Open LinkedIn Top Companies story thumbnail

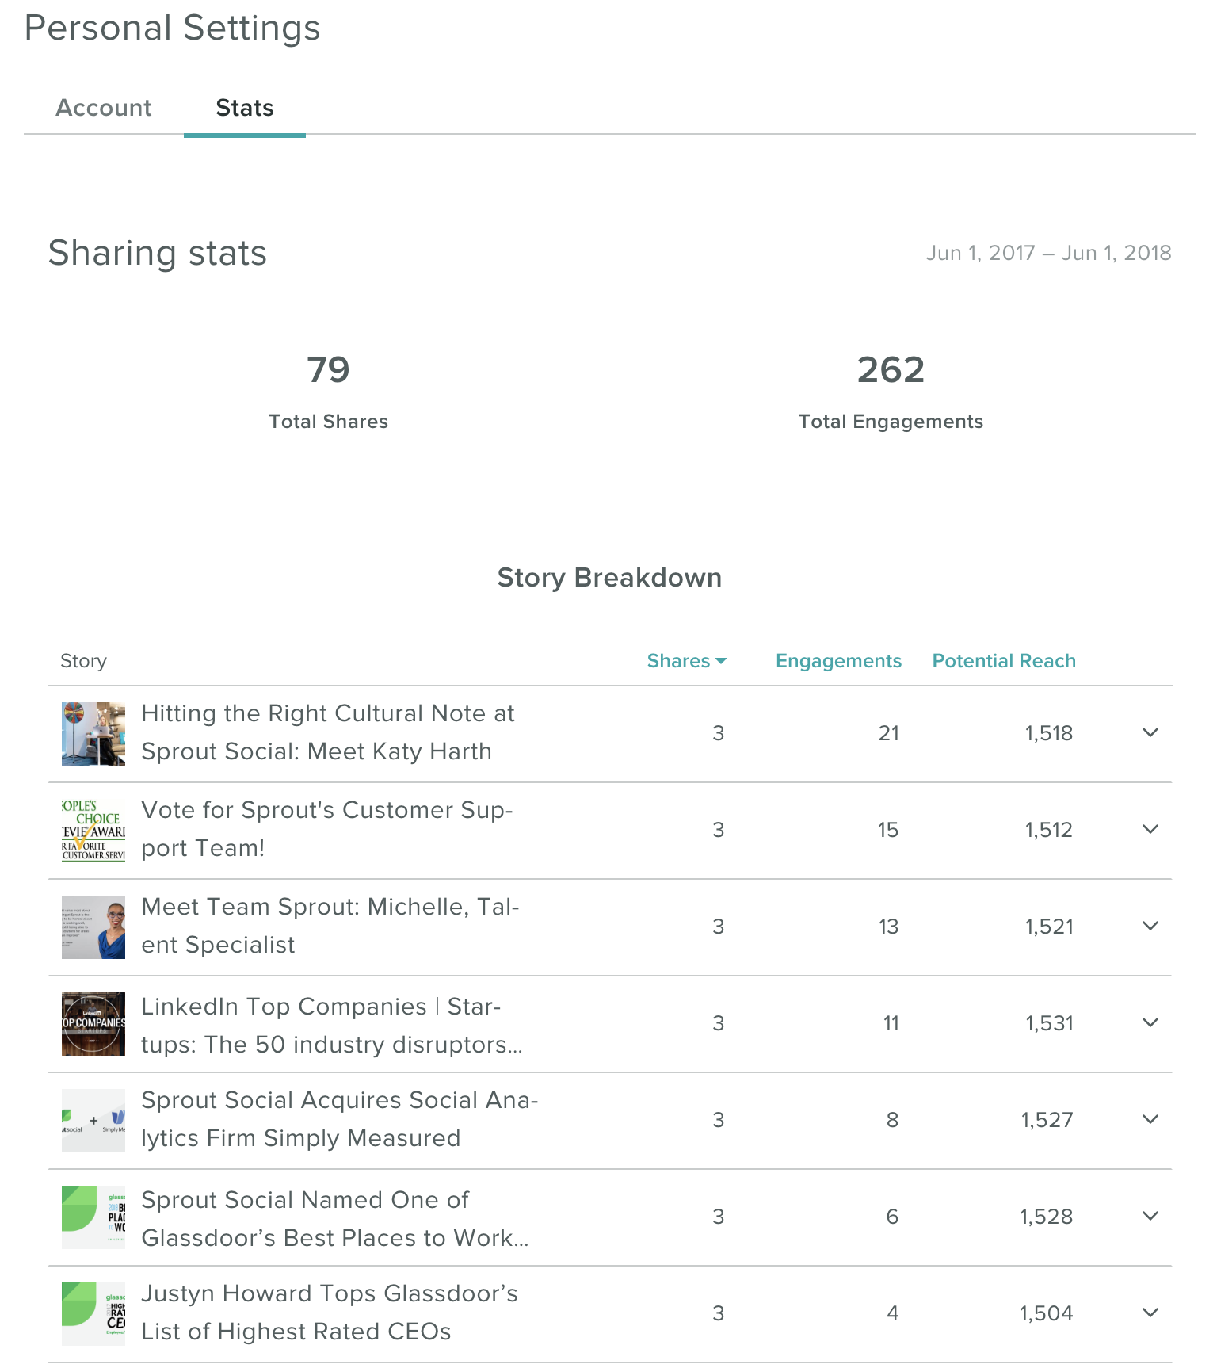tap(93, 1024)
